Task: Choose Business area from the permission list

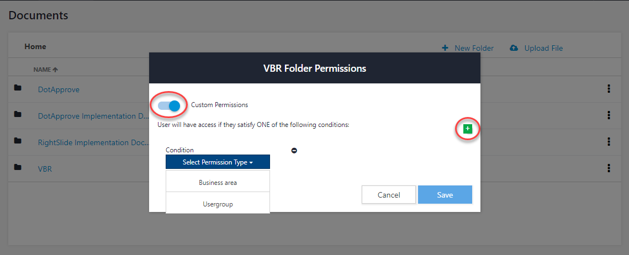Action: [x=218, y=183]
